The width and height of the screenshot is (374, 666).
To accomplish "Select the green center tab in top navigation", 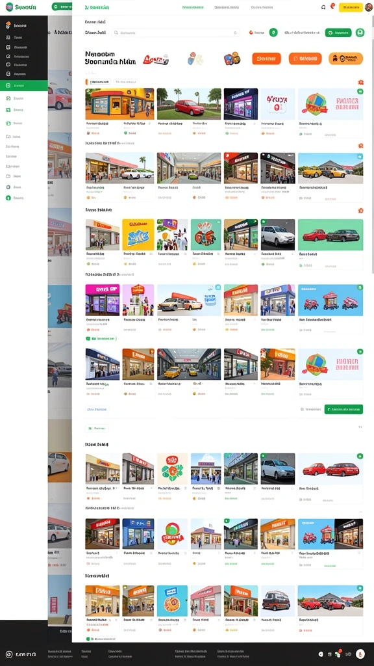I will tap(192, 7).
